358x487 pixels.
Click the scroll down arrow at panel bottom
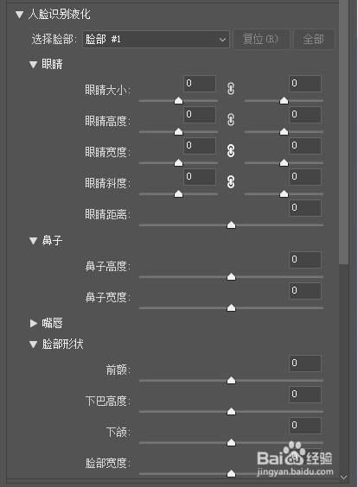[343, 477]
